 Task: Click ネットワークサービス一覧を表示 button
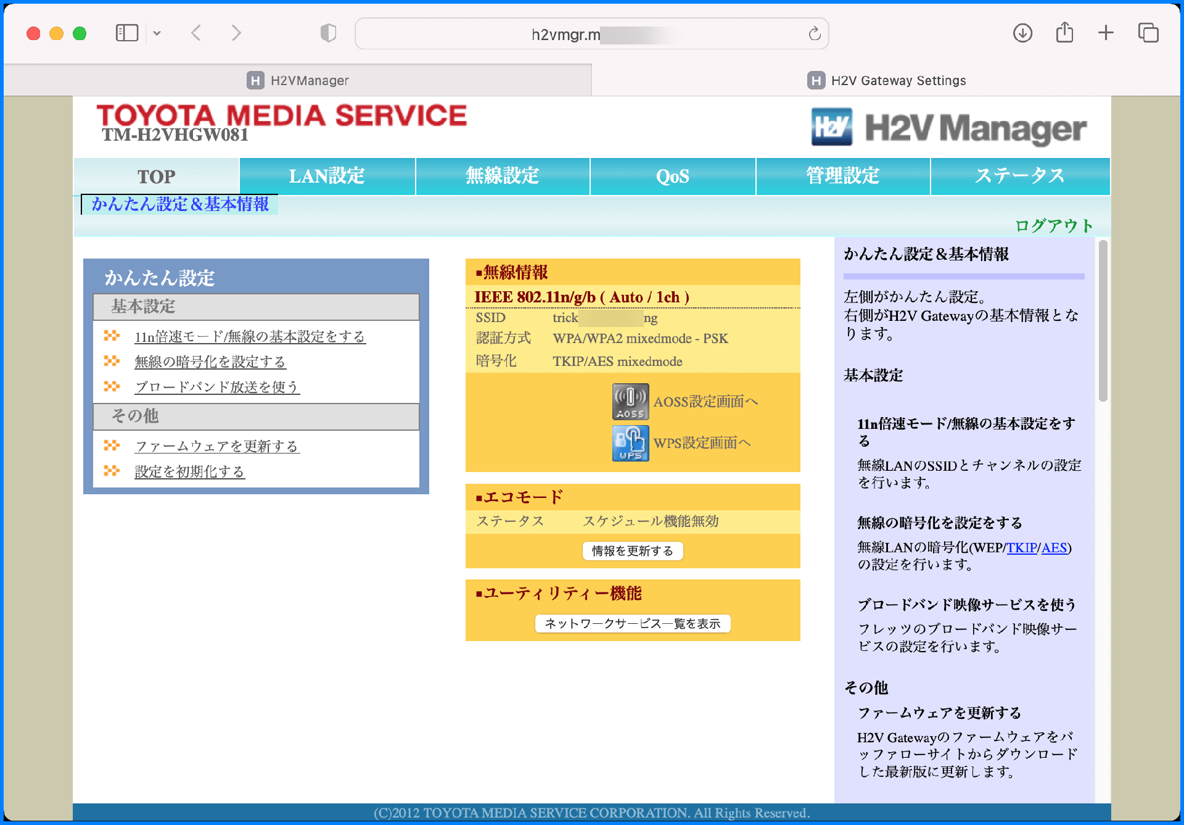coord(633,624)
